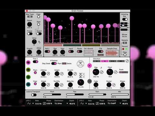Image resolution: width=155 pixels, height=116 pixels.
Task: Click the Clear button under Record
Action: tap(125, 55)
